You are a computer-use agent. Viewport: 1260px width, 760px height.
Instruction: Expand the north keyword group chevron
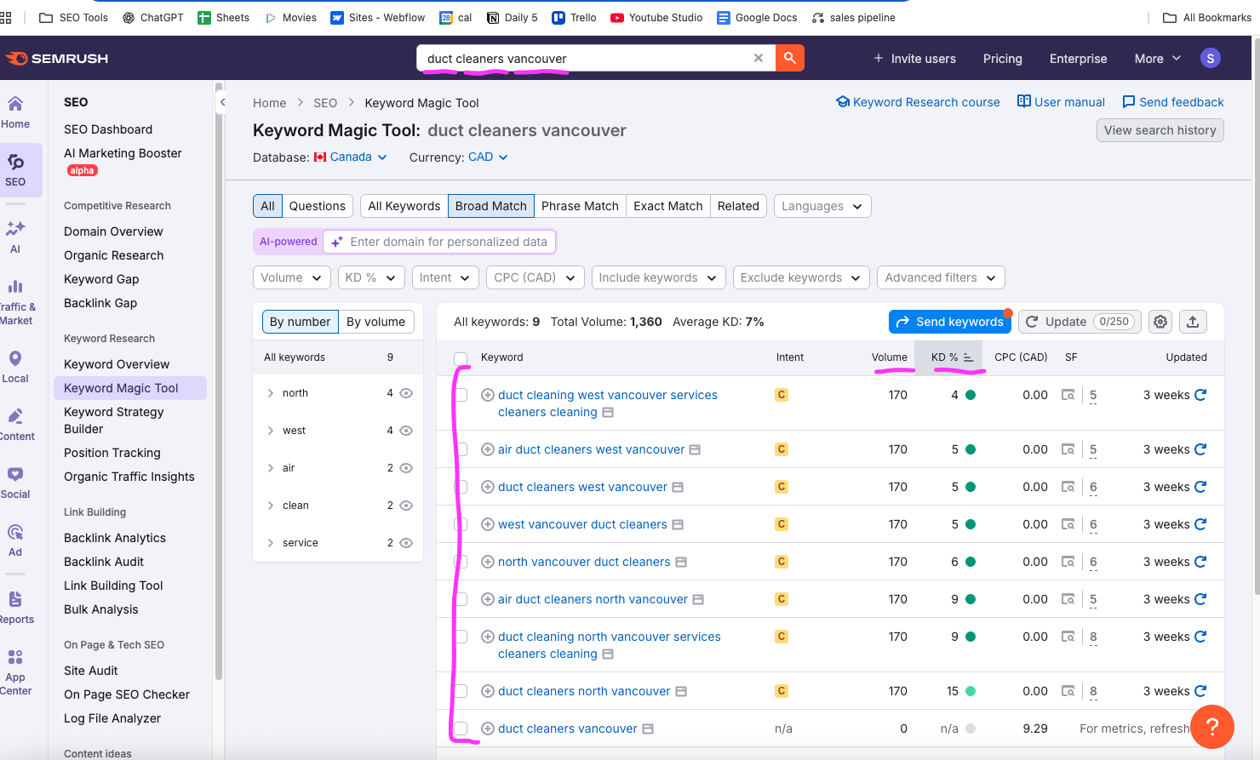click(271, 393)
